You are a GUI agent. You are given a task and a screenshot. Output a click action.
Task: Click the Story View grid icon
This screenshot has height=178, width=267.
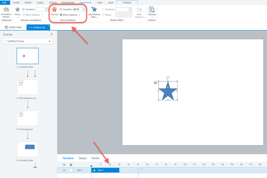(6, 27)
